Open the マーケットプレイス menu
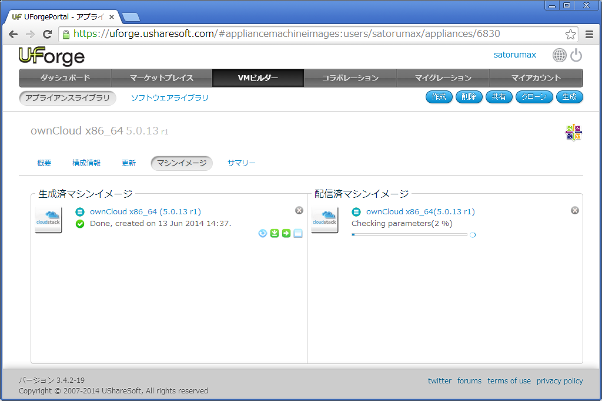602x401 pixels. [162, 78]
